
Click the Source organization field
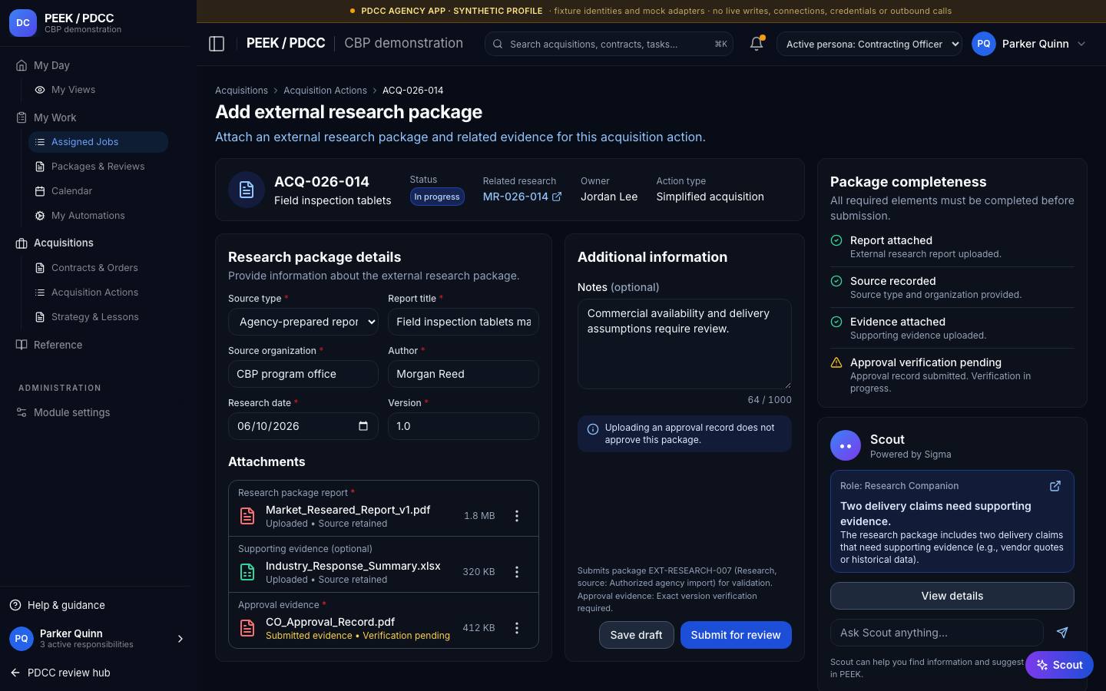click(x=303, y=374)
